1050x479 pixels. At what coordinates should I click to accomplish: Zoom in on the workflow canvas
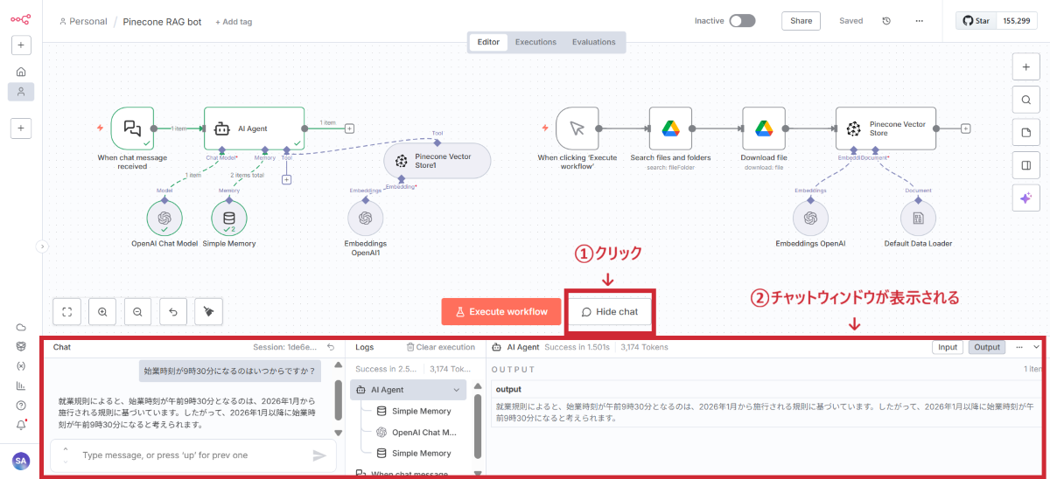coord(102,311)
